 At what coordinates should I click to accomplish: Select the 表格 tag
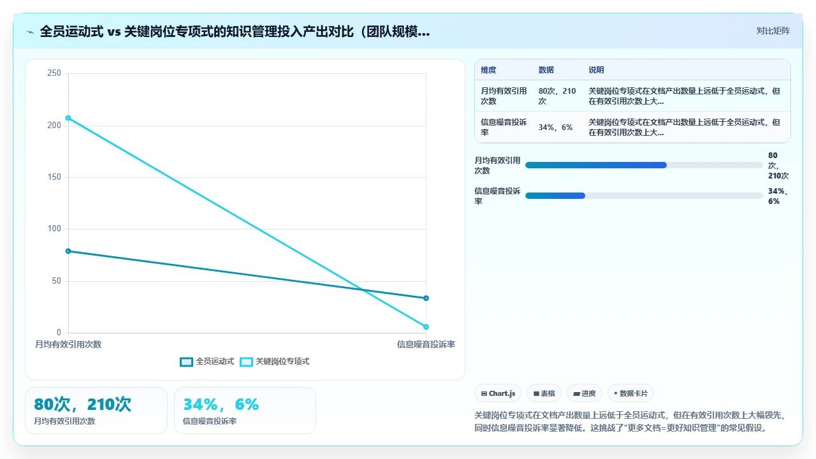(x=544, y=393)
